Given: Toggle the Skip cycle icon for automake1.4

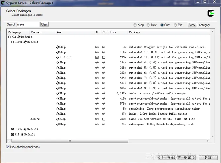Looking at the screenshot, I should (x=57, y=63).
